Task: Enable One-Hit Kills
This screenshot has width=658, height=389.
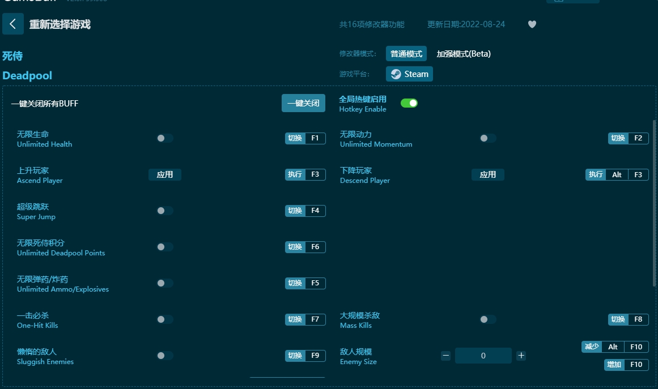Action: point(164,319)
